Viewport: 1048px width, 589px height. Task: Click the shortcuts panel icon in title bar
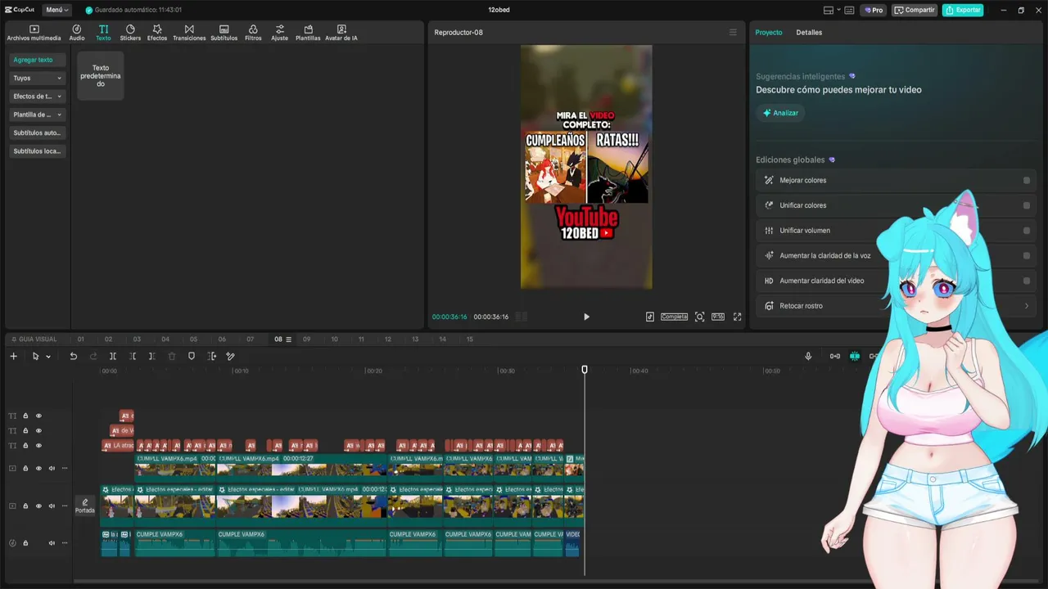849,10
